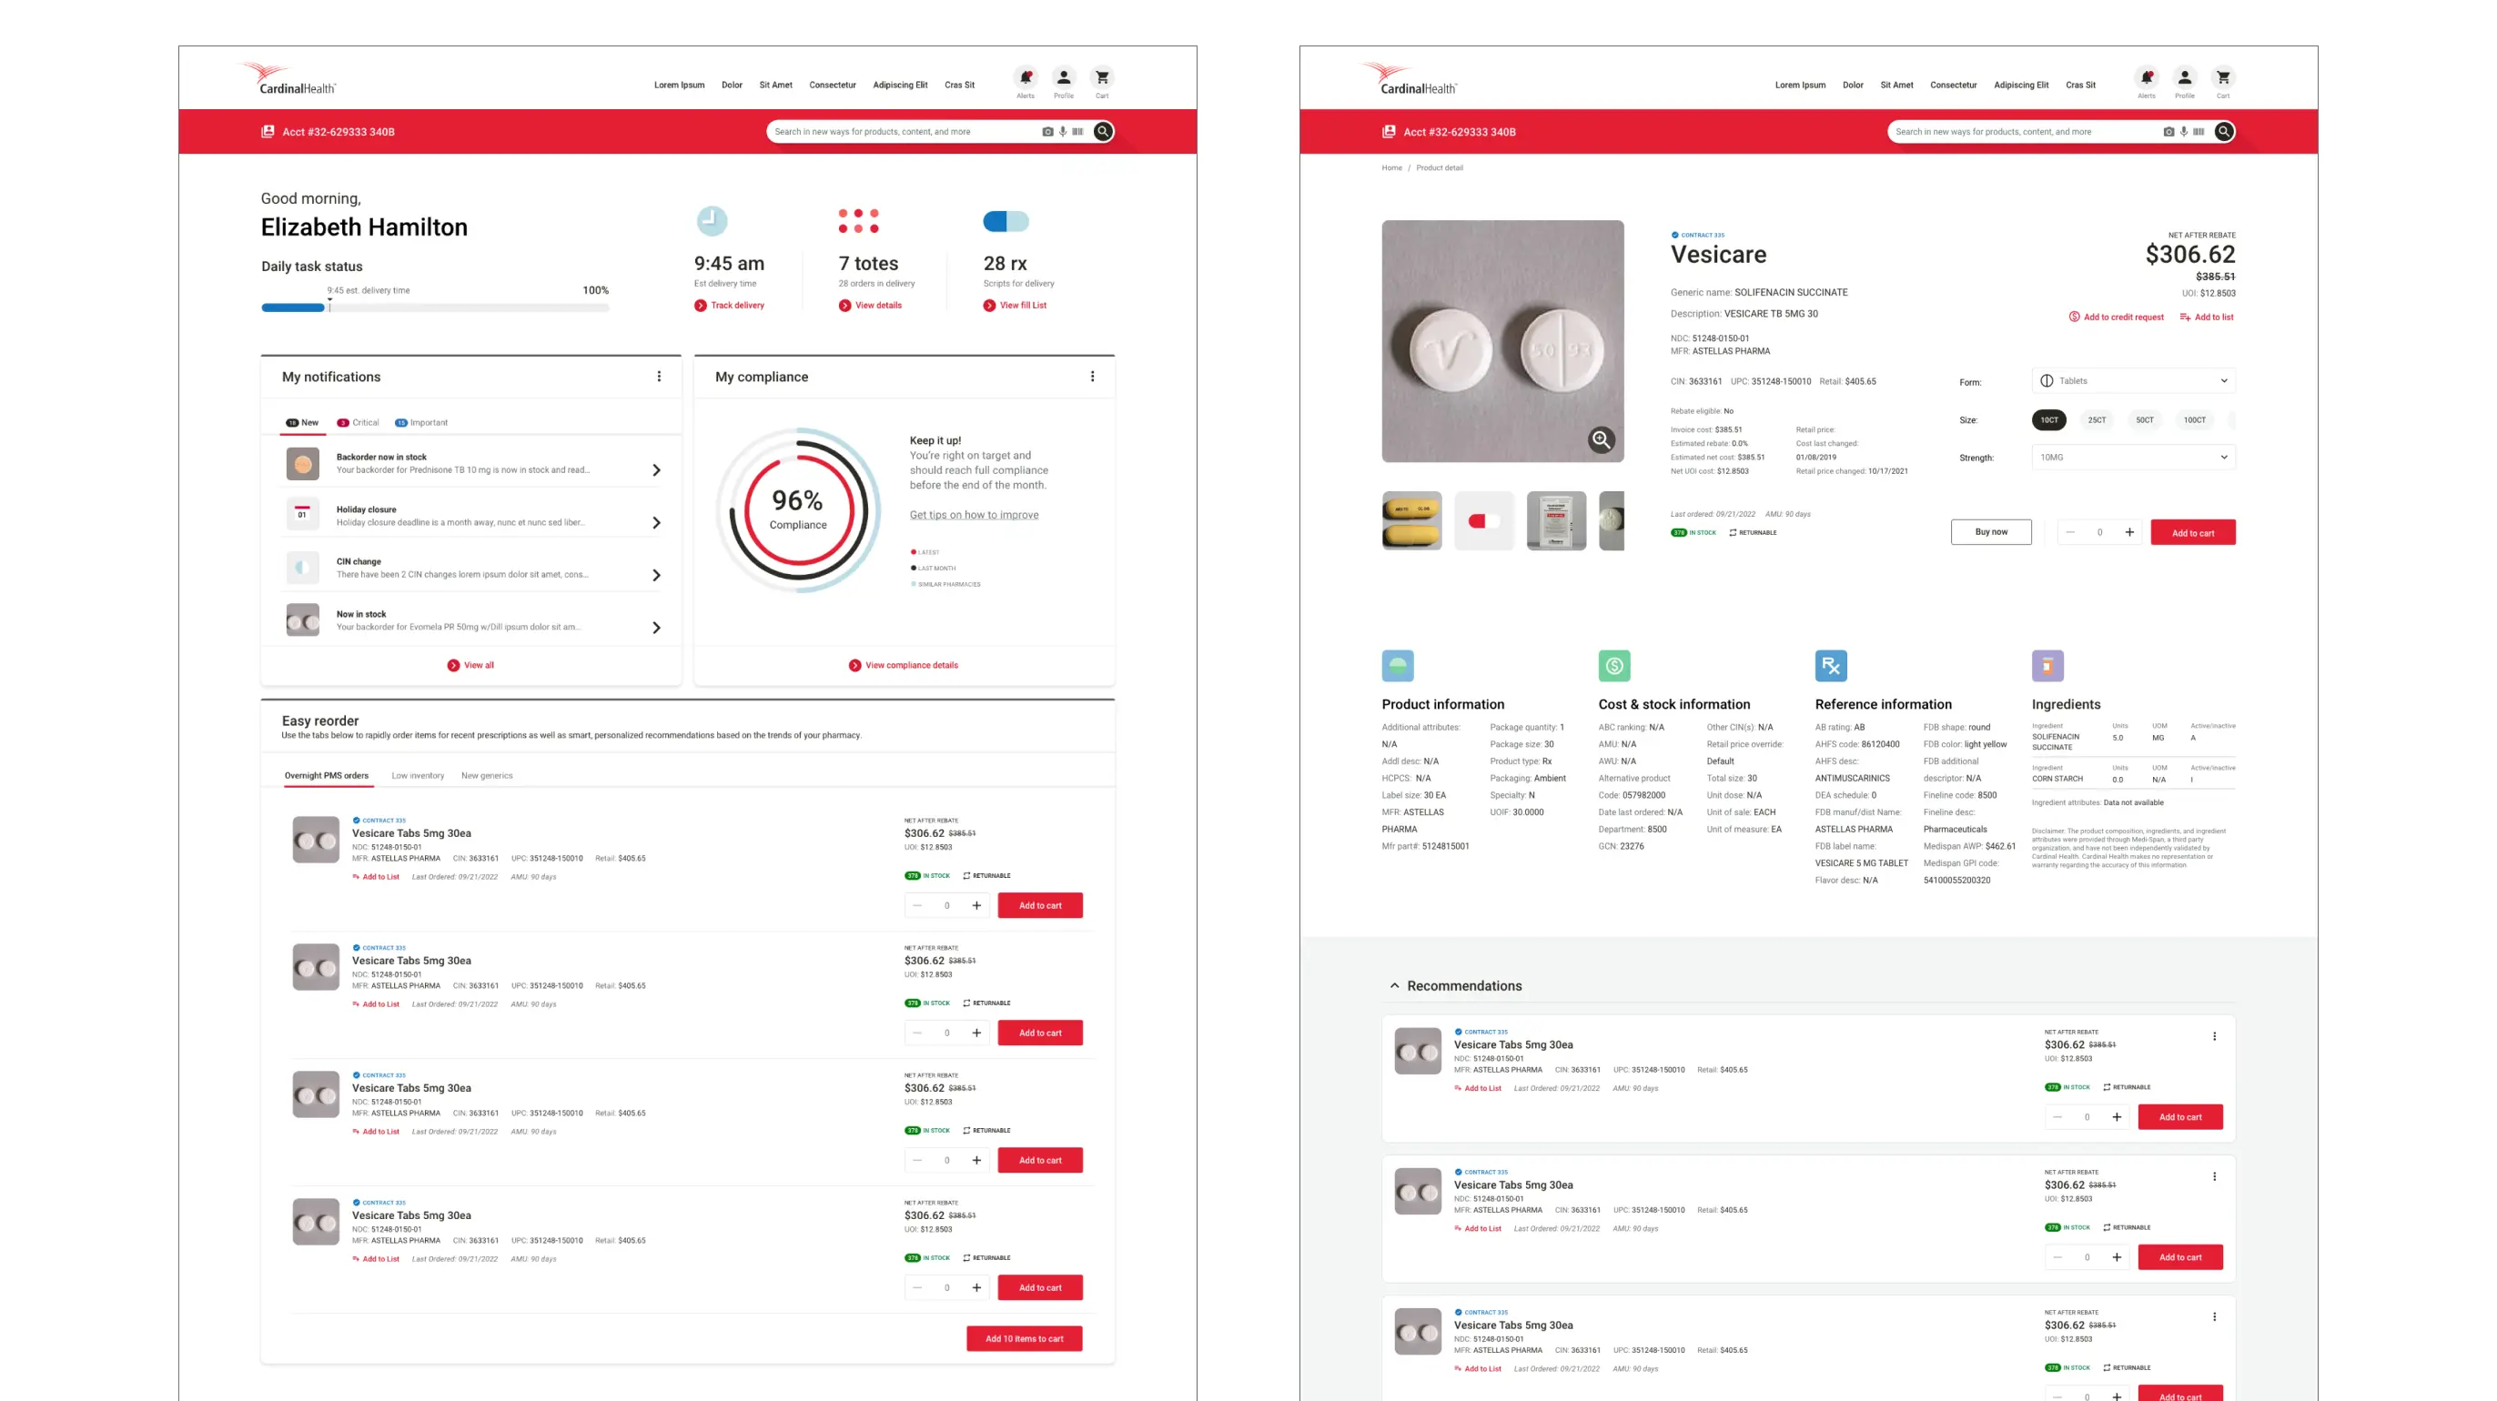Click View fill List link

[x=1015, y=305]
